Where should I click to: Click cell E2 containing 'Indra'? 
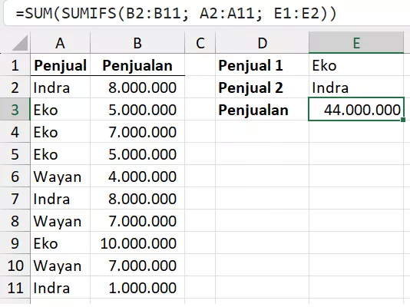[356, 87]
